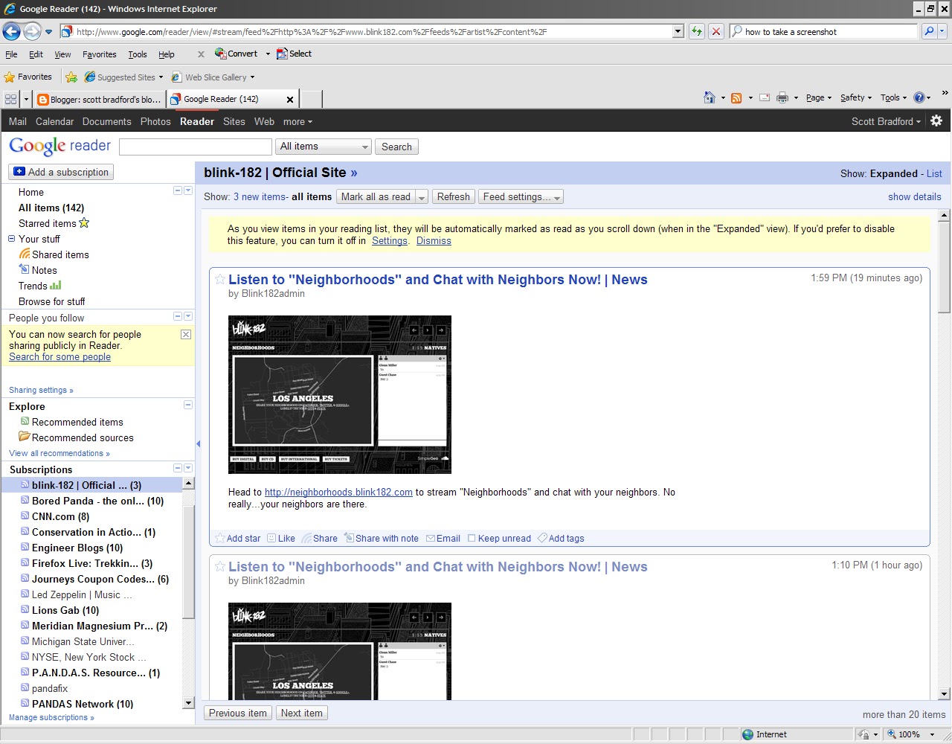Close the Google Reader tab

290,99
